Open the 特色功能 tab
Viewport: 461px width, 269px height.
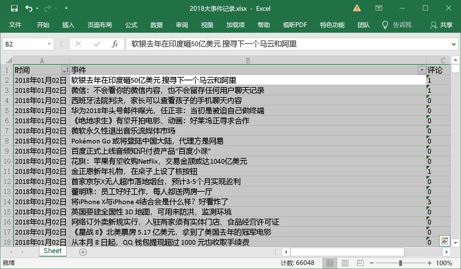coord(332,25)
